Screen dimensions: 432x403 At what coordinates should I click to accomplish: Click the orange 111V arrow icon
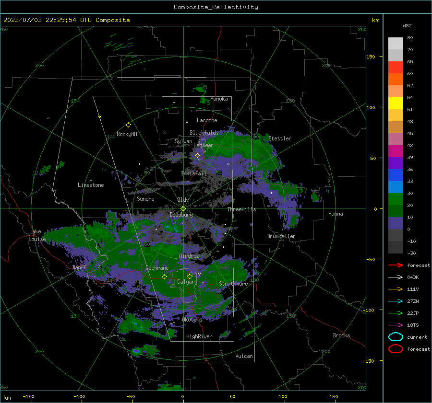tap(396, 289)
